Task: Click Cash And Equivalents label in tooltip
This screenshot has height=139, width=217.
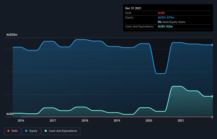Action: [x=139, y=26]
